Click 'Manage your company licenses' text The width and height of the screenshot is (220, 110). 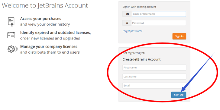pyautogui.click(x=49, y=47)
